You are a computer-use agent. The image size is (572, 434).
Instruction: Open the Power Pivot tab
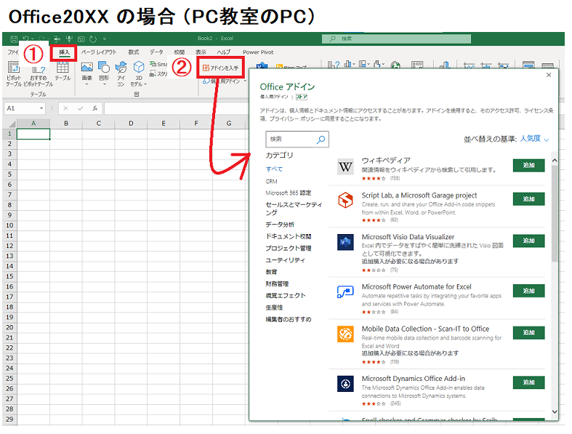tap(258, 52)
